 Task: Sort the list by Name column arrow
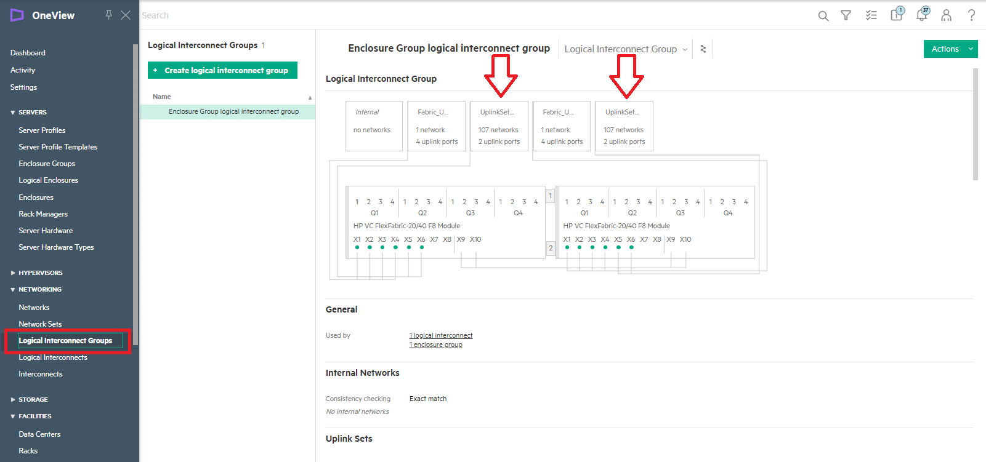pos(310,97)
